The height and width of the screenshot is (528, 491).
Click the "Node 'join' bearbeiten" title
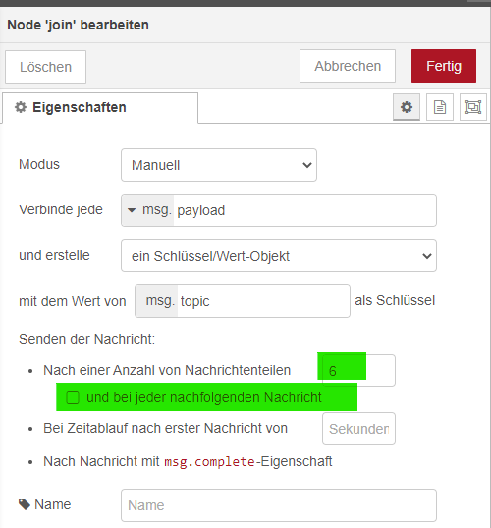pos(78,25)
